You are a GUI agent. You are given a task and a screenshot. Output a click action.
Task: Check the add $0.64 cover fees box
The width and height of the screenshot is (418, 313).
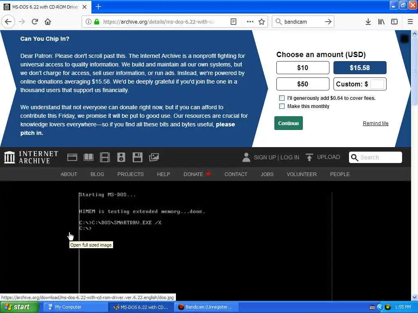pyautogui.click(x=282, y=98)
